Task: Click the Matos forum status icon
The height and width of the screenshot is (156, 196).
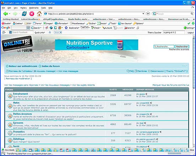Action: pos(10,106)
